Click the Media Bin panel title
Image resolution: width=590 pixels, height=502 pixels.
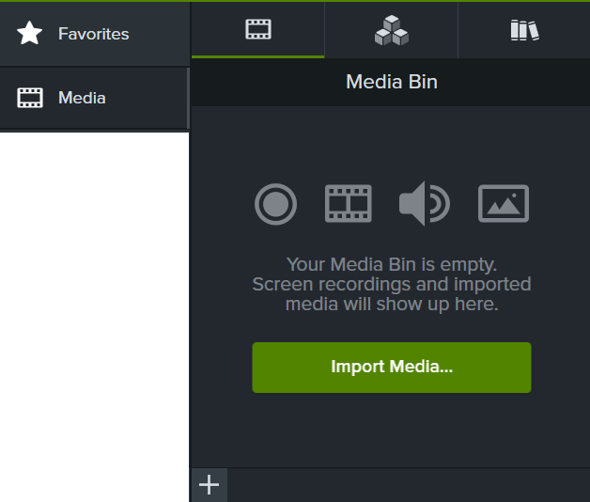(391, 82)
